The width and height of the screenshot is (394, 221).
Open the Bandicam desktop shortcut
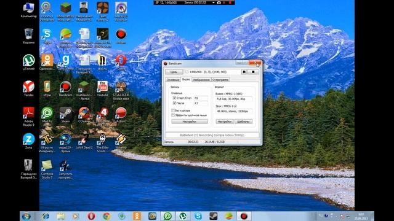point(66,88)
